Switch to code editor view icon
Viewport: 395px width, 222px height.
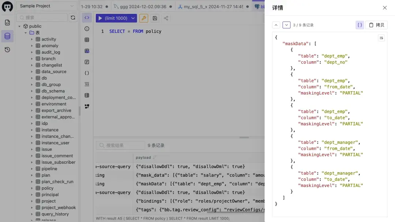point(87,18)
